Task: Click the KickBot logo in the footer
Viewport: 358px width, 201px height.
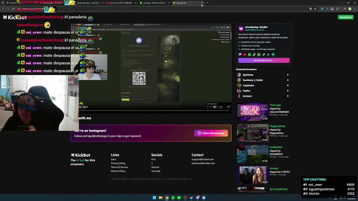Action: point(81,155)
